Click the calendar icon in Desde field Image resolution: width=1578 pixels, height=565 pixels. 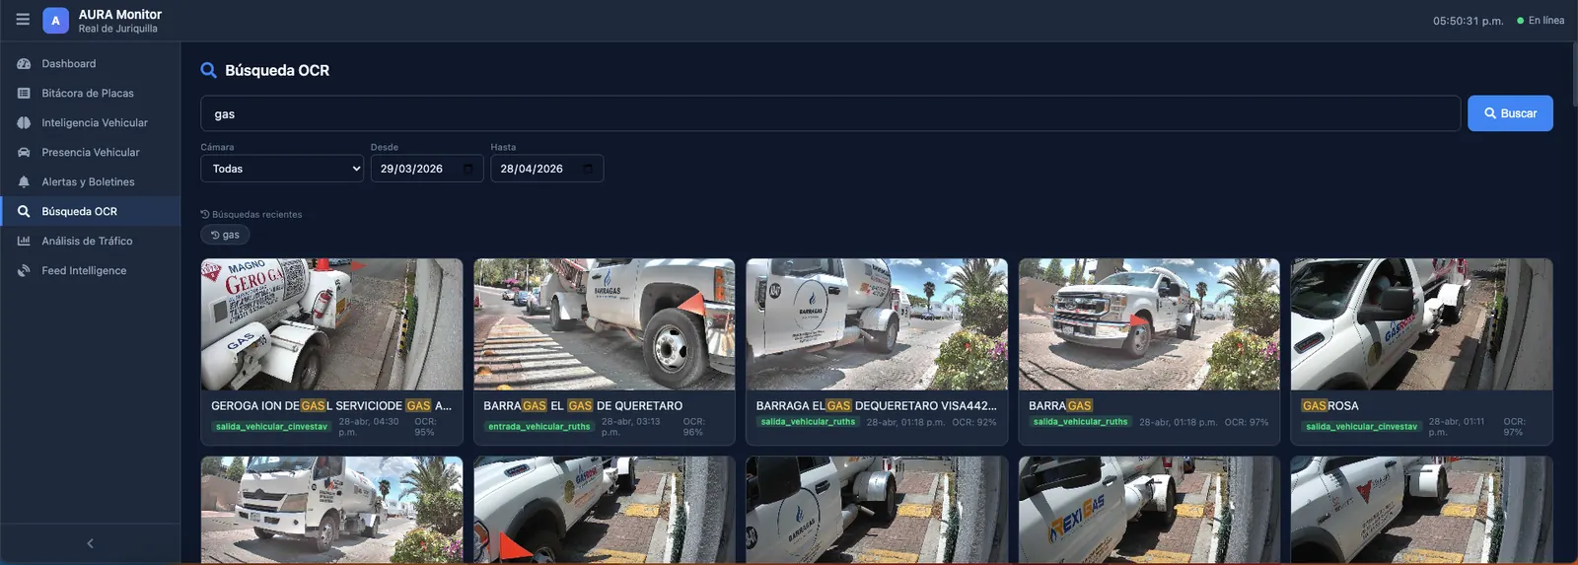467,169
